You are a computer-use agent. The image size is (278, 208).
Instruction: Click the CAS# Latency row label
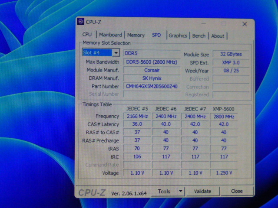(103, 124)
